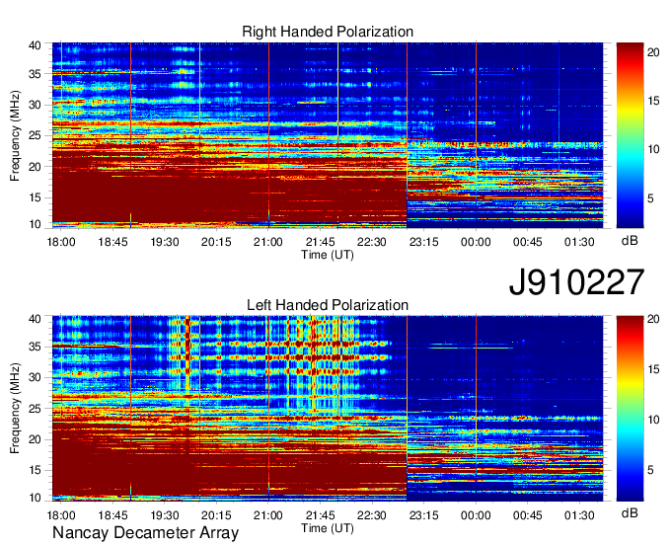Click the J910227 observation identifier
Viewport: 671px width, 545px height.
click(576, 282)
